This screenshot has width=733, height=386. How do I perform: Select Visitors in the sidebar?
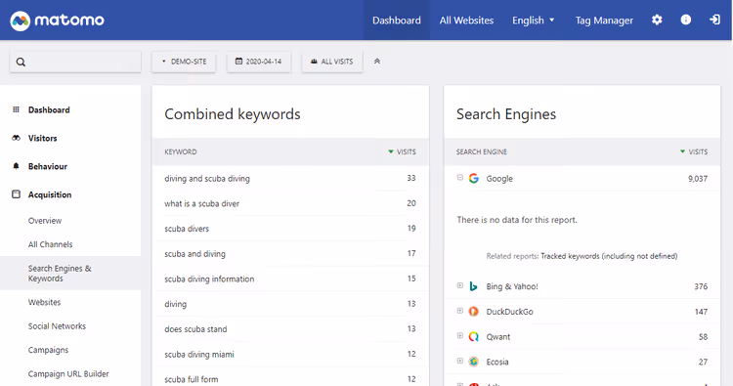[x=43, y=139]
